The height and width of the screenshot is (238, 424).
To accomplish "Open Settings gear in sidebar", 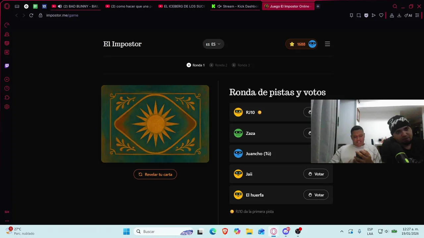I will (7, 107).
